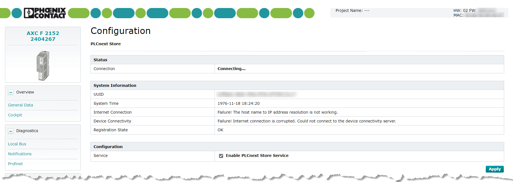The width and height of the screenshot is (513, 182).
Task: Open the Notifications page
Action: (x=20, y=154)
